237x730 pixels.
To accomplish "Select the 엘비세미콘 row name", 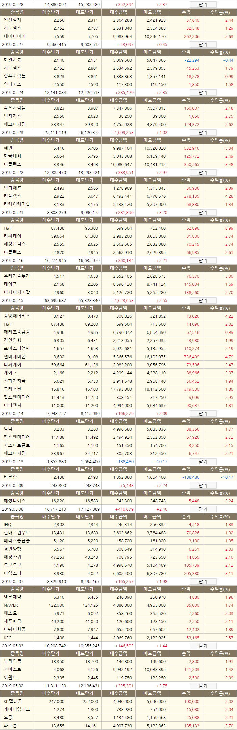I will pos(15,357).
